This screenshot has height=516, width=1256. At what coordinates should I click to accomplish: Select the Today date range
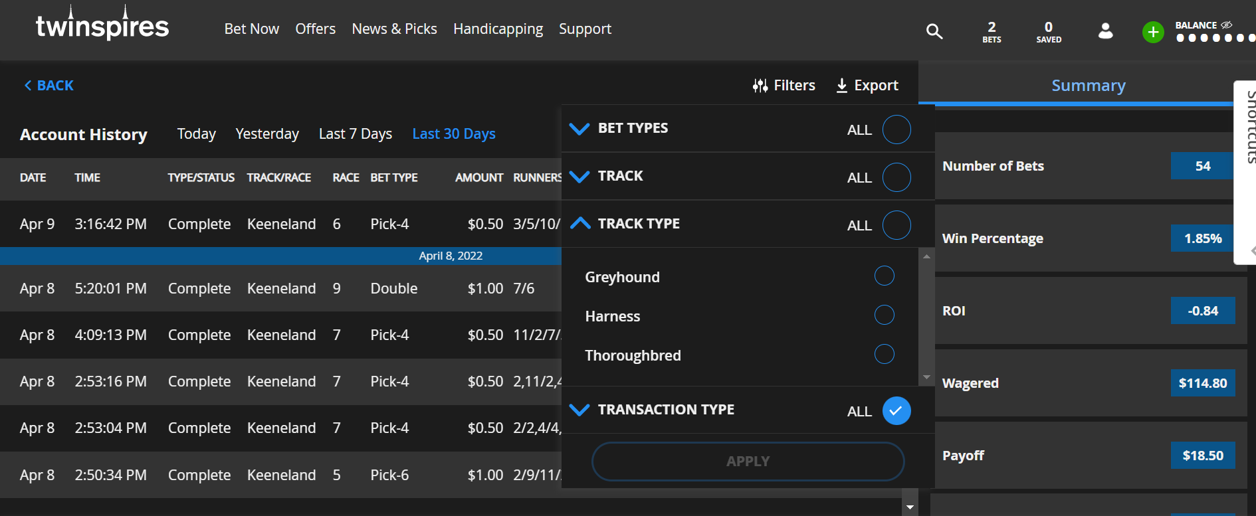tap(197, 134)
